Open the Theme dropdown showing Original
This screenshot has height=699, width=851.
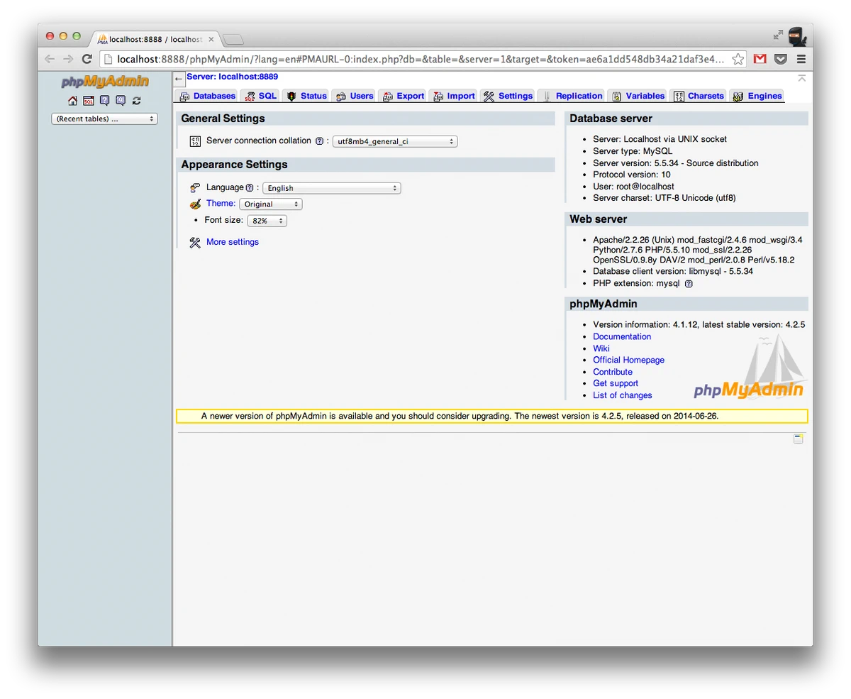click(271, 204)
